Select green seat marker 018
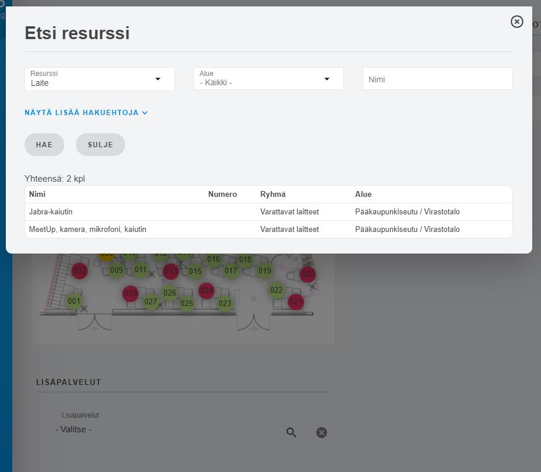This screenshot has height=472, width=541. coord(245,260)
